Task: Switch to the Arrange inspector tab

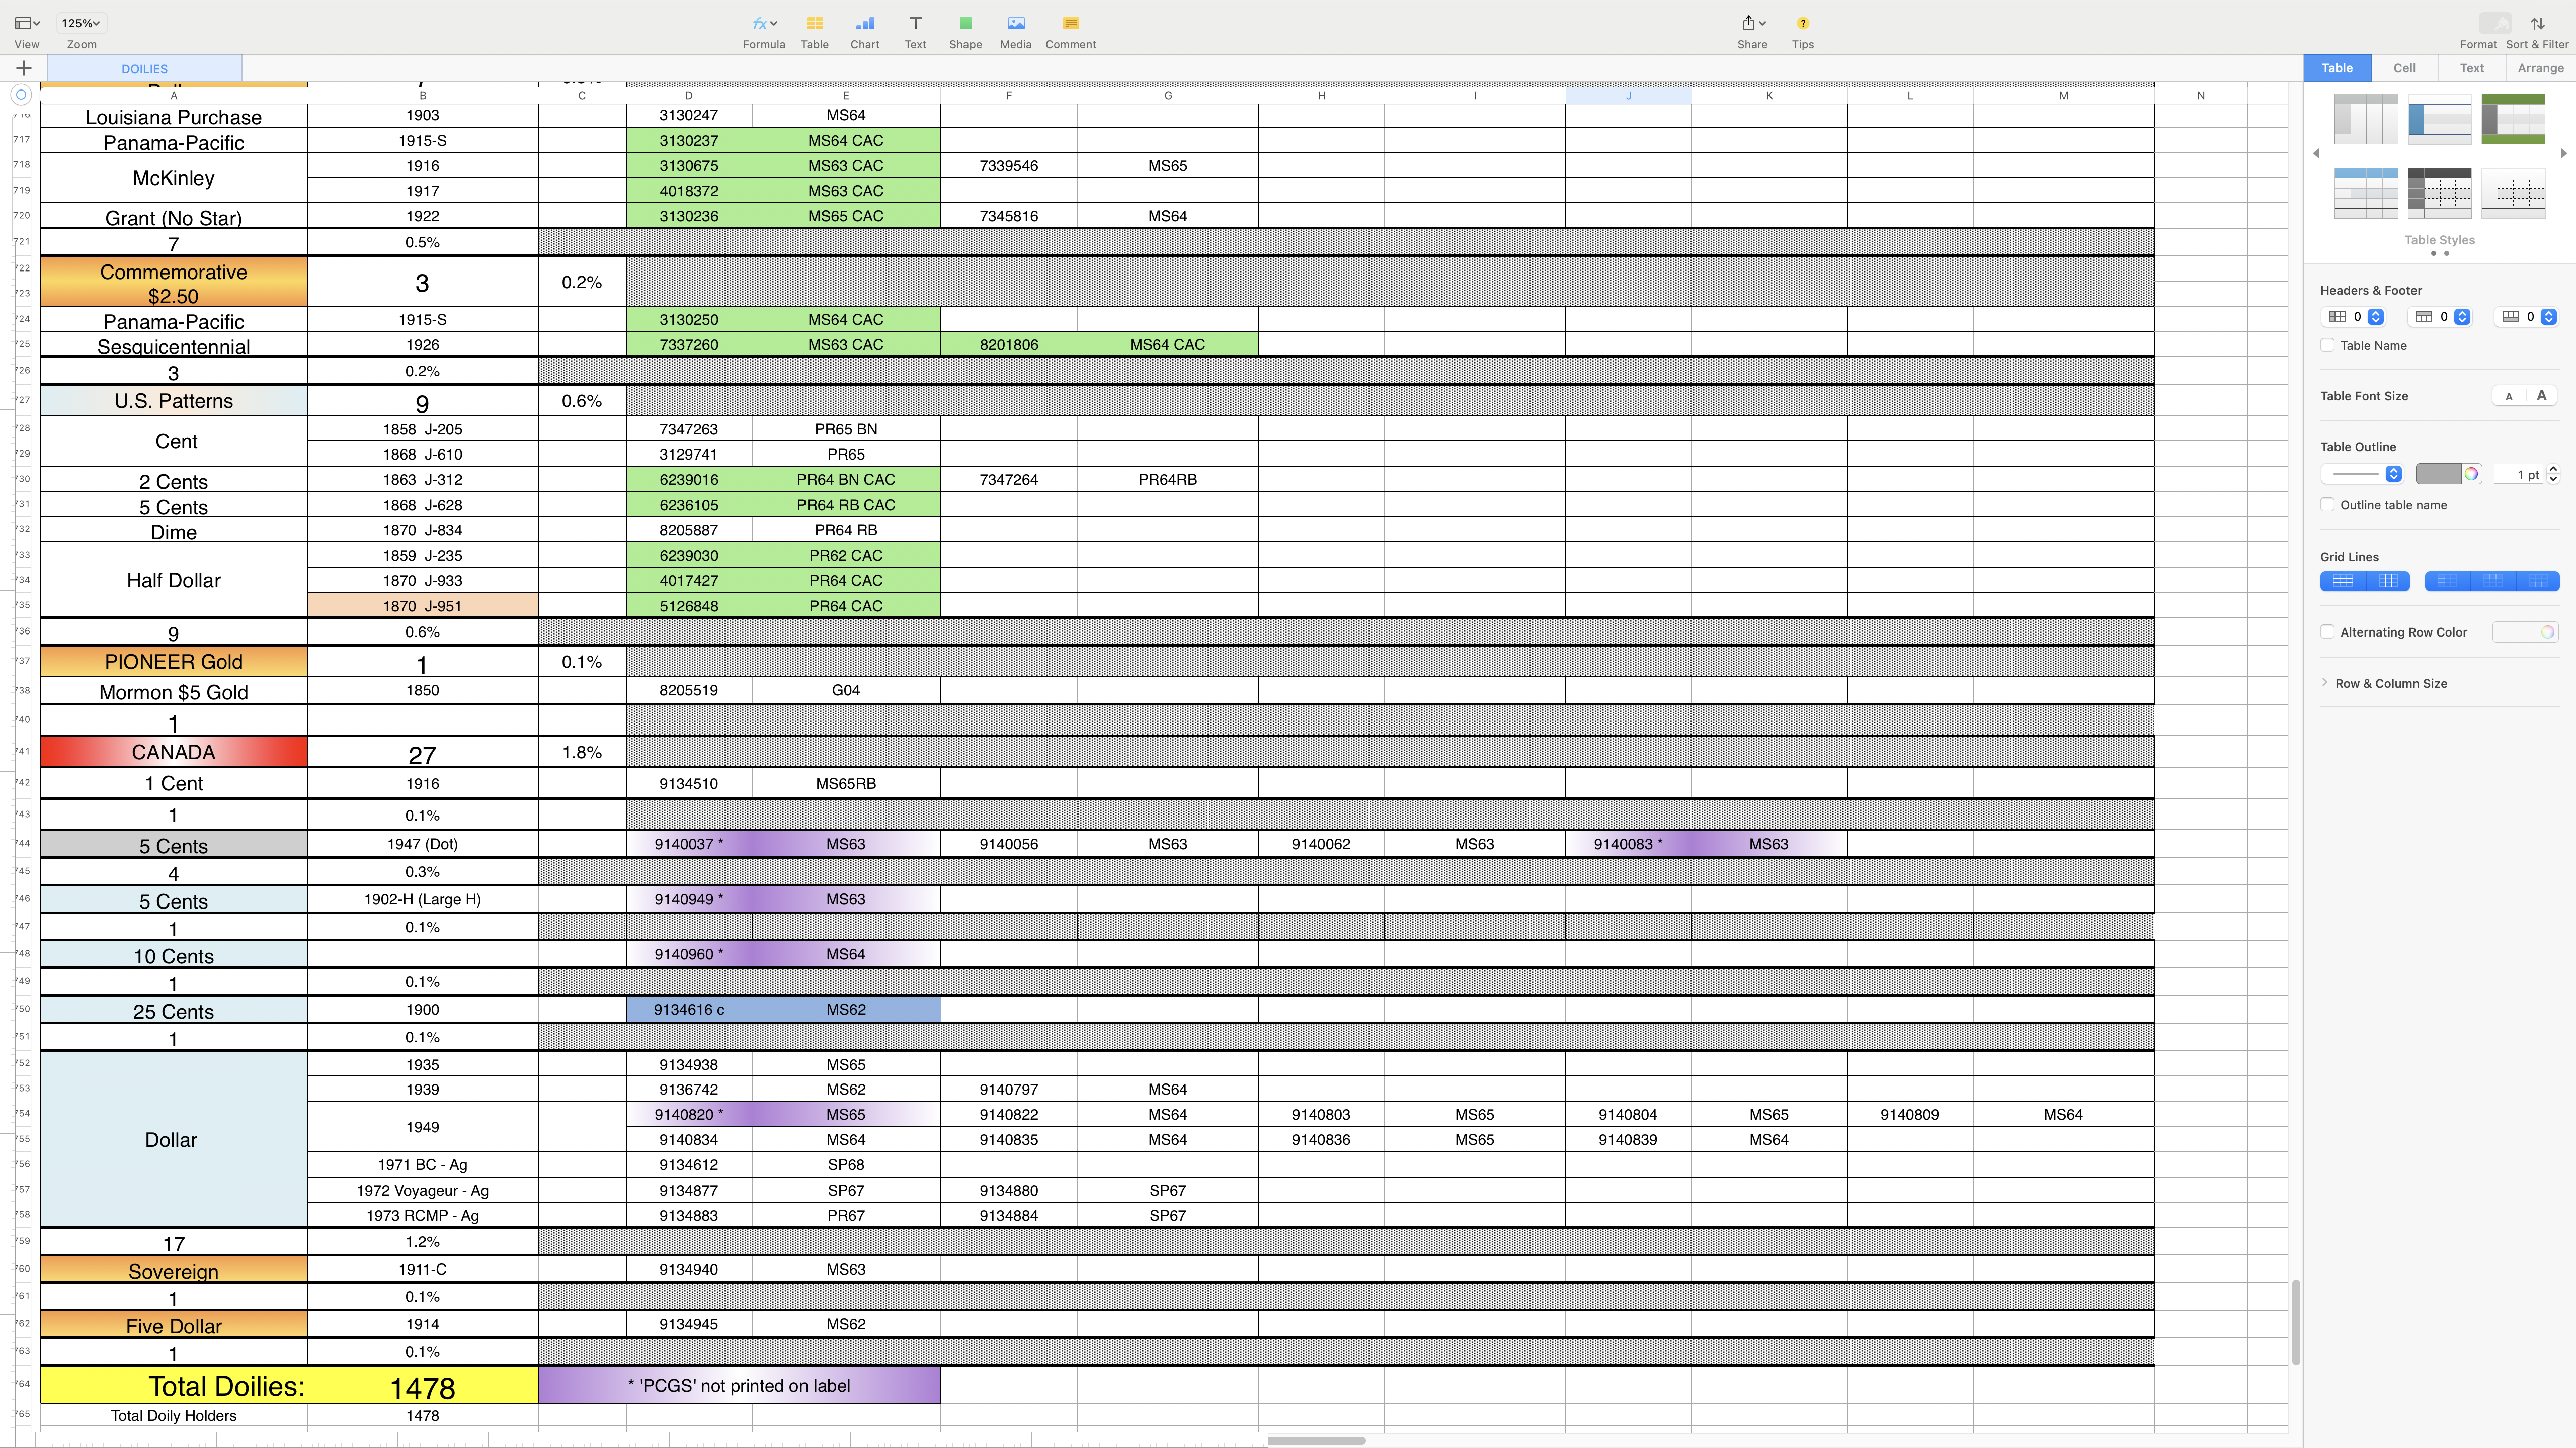Action: click(2540, 68)
